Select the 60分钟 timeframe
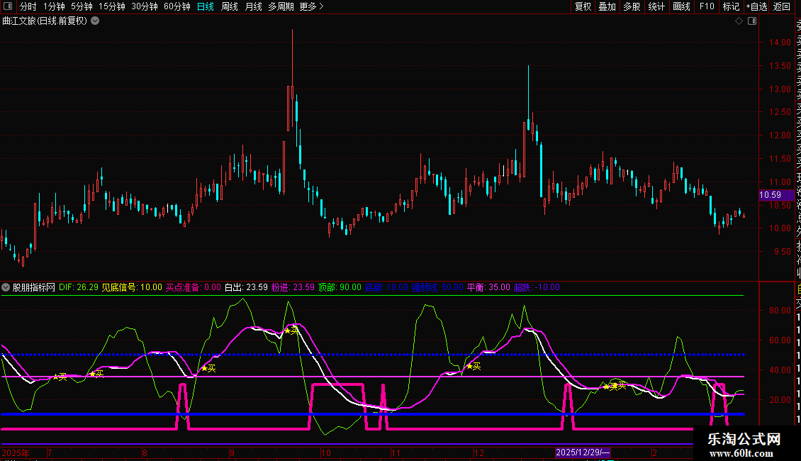The width and height of the screenshot is (801, 461). pyautogui.click(x=177, y=6)
